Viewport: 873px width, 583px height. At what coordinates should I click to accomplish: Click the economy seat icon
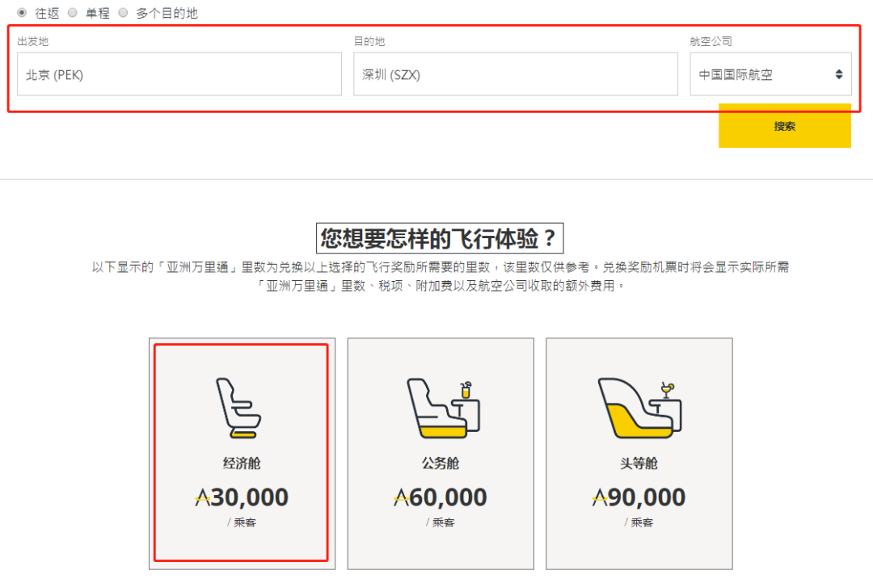point(238,408)
